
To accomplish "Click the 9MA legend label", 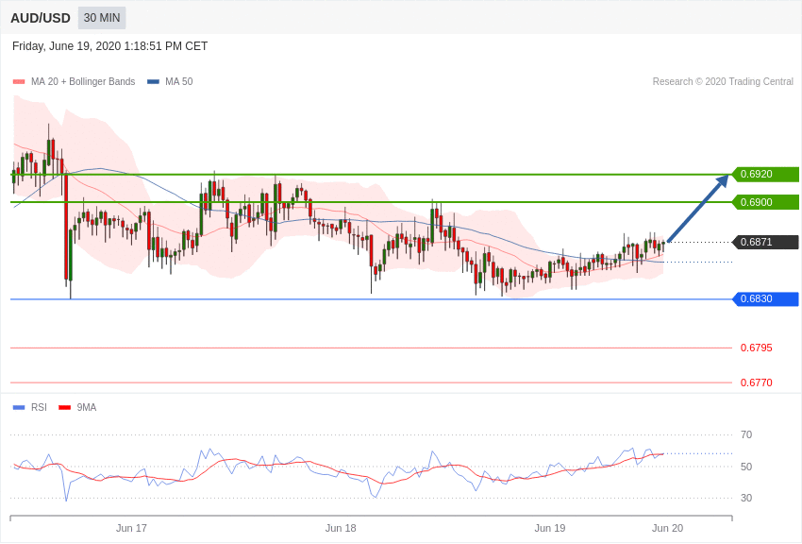I will click(x=87, y=407).
